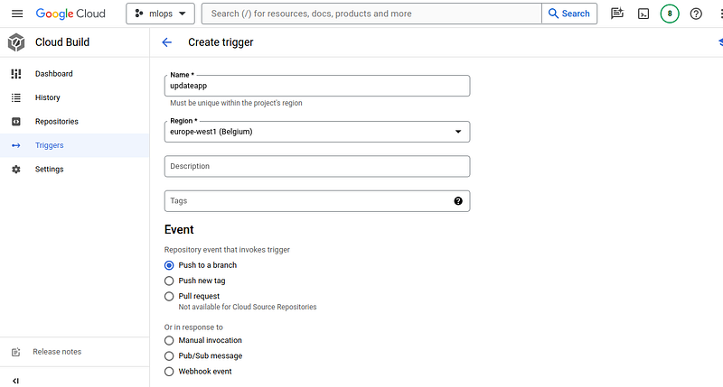Click the Google Cloud logo
This screenshot has width=723, height=387.
coord(70,14)
